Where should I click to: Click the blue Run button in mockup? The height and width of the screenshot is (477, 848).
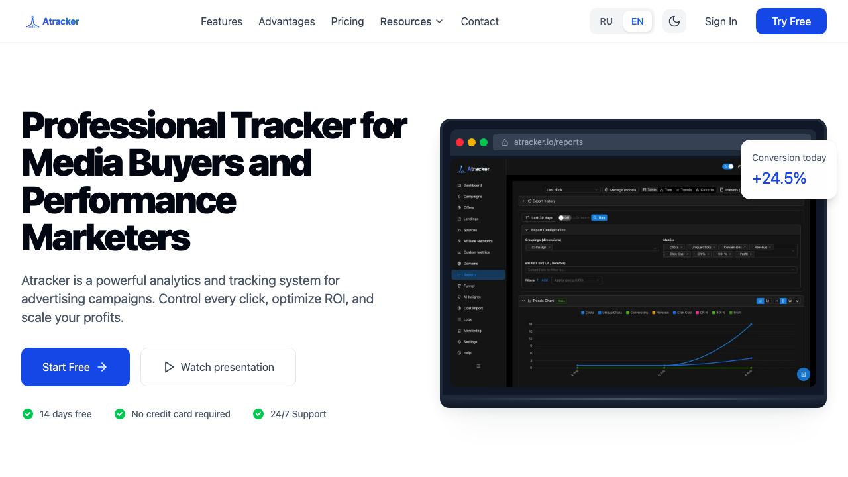599,217
